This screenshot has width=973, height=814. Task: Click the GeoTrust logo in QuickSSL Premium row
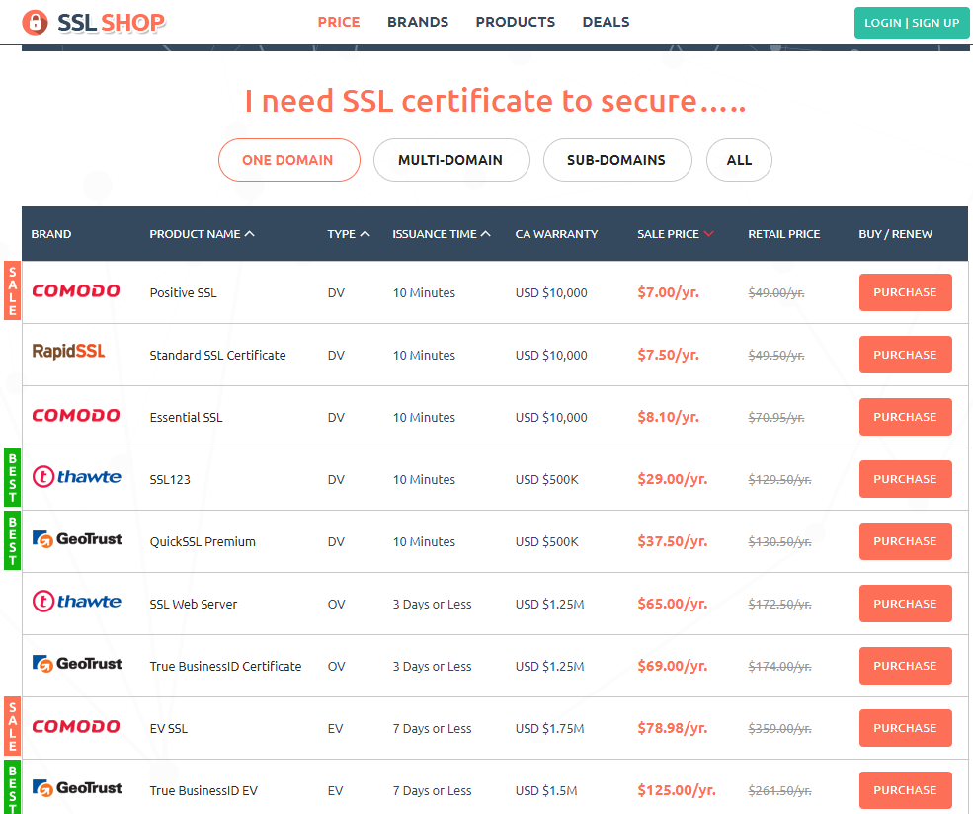pos(77,539)
